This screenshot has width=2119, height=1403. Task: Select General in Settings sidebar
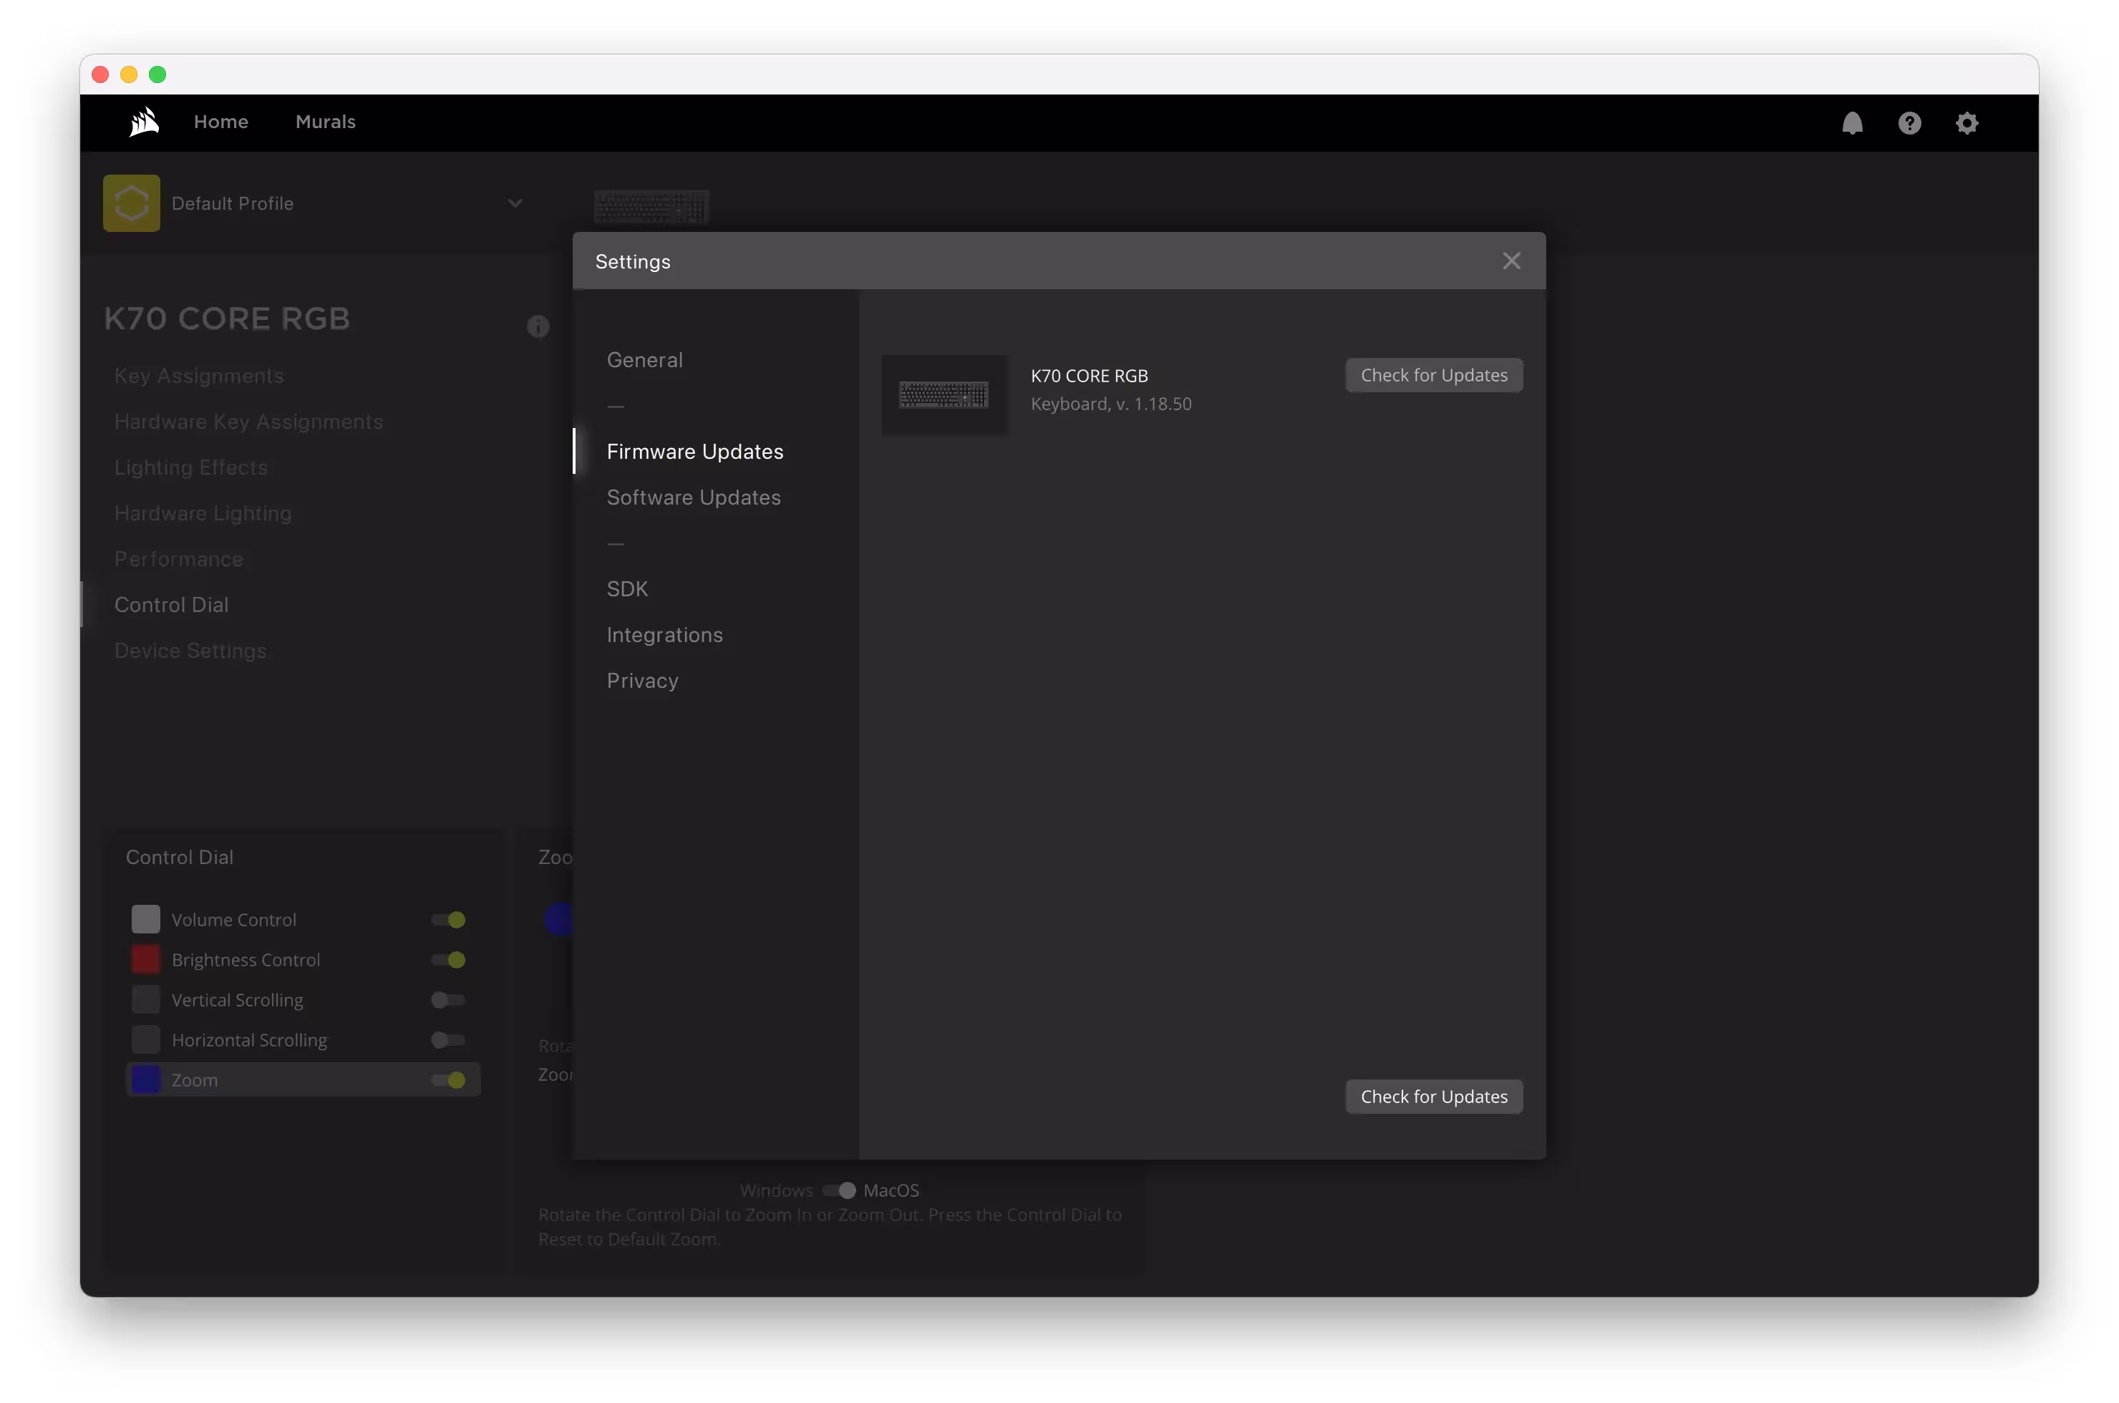(x=644, y=359)
